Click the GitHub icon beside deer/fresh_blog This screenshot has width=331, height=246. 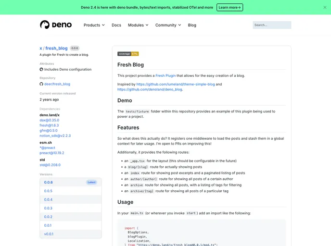(41, 84)
